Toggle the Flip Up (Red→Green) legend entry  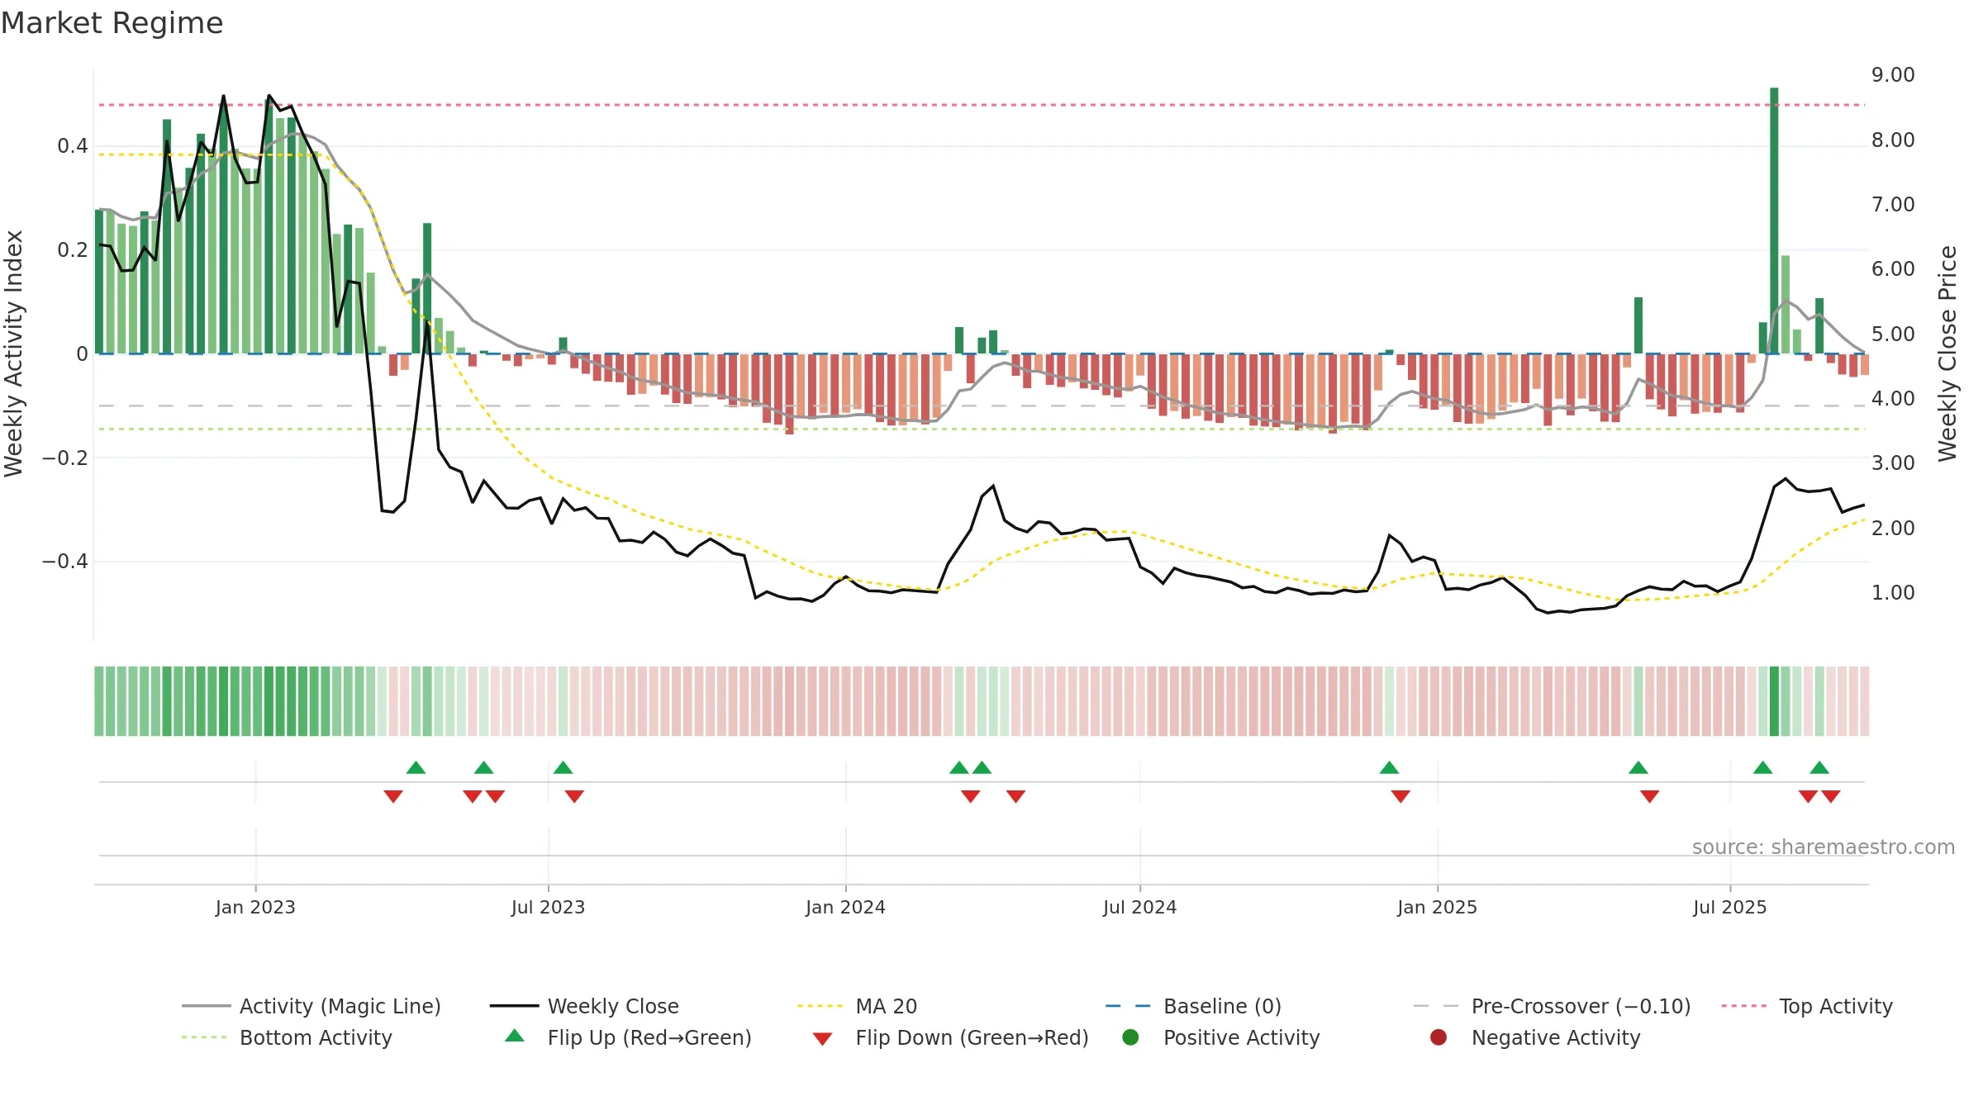[628, 1037]
